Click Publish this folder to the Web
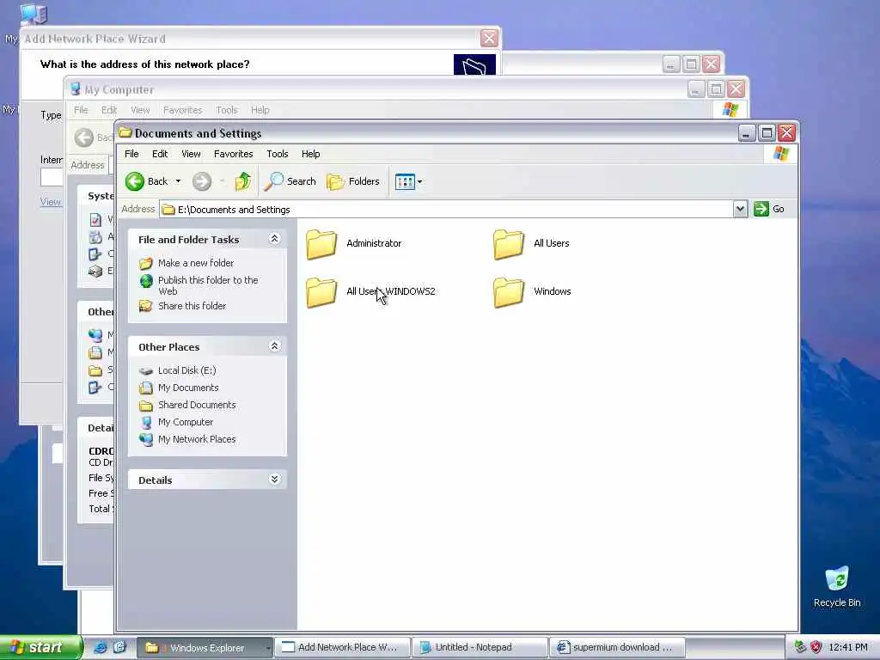The width and height of the screenshot is (880, 660). click(x=208, y=285)
